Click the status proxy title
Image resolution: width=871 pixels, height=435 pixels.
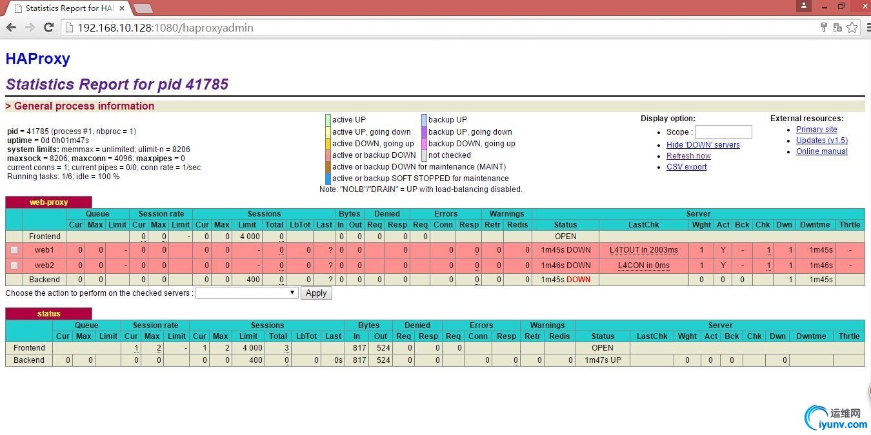(x=48, y=314)
